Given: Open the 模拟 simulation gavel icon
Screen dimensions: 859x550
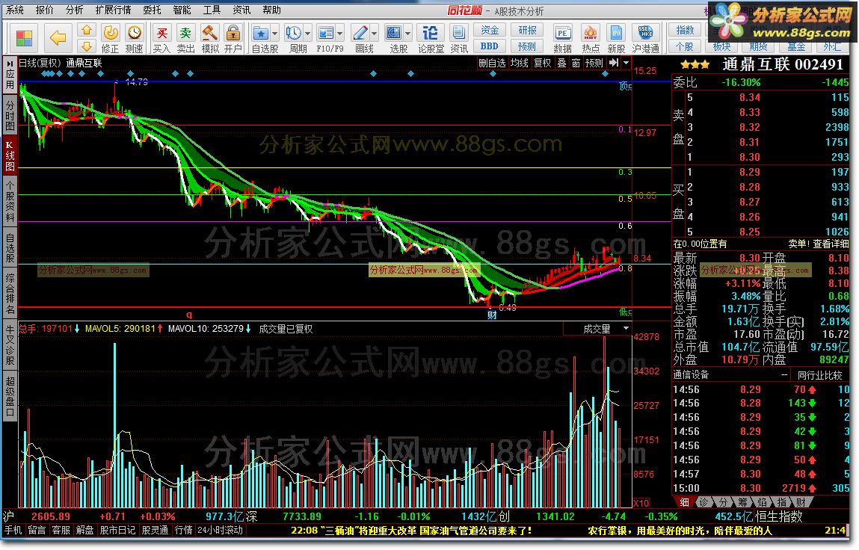Looking at the screenshot, I should [210, 34].
